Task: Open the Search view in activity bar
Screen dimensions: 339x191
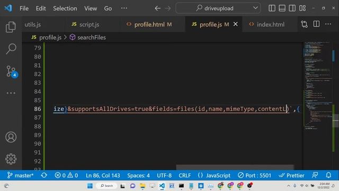Action: tap(11, 48)
